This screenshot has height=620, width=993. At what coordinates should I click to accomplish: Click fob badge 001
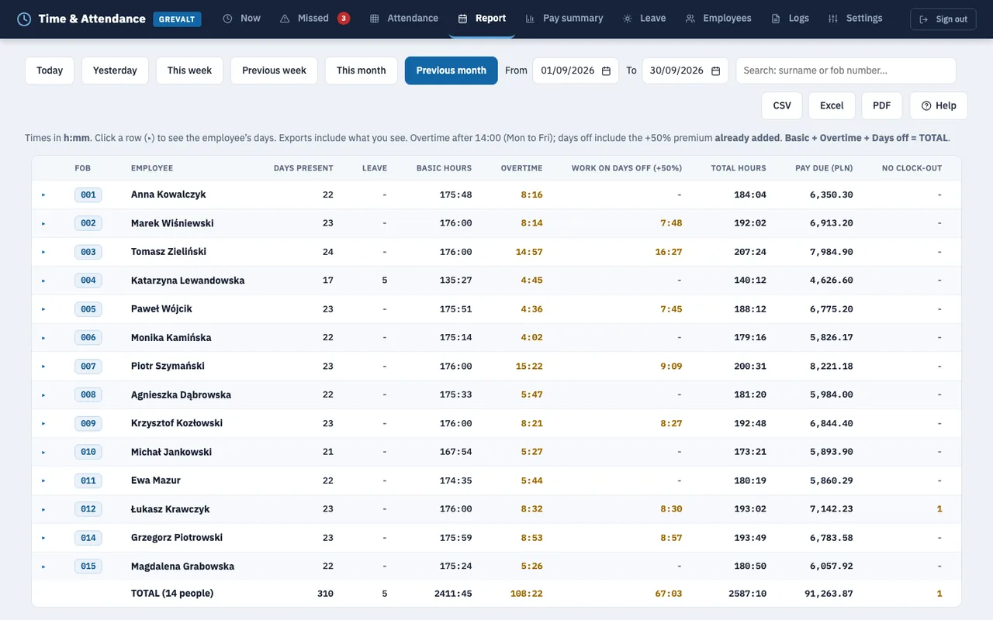click(88, 195)
